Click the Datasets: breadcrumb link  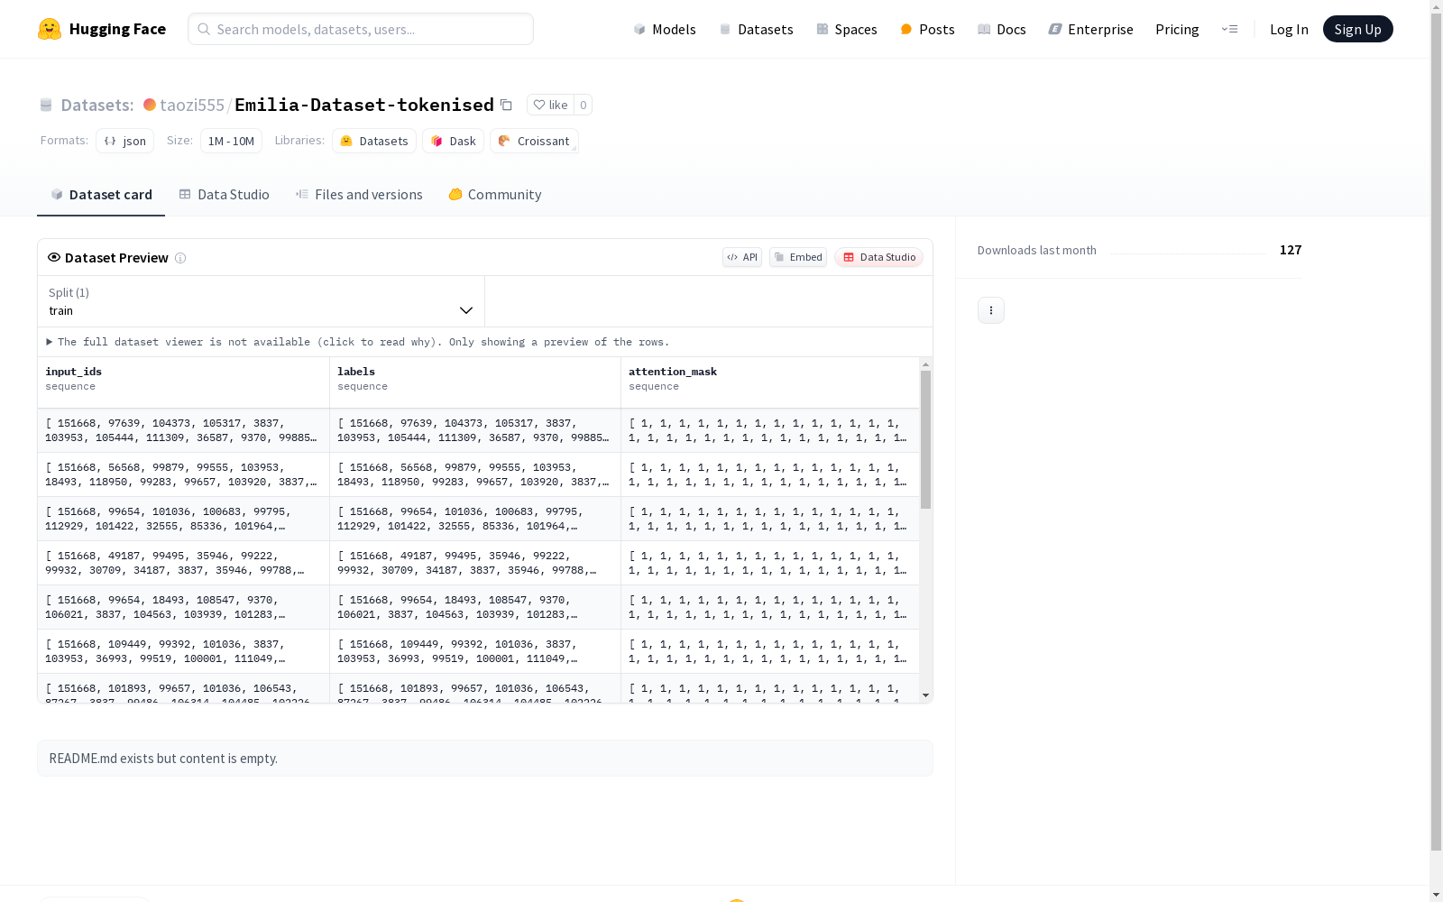point(97,105)
